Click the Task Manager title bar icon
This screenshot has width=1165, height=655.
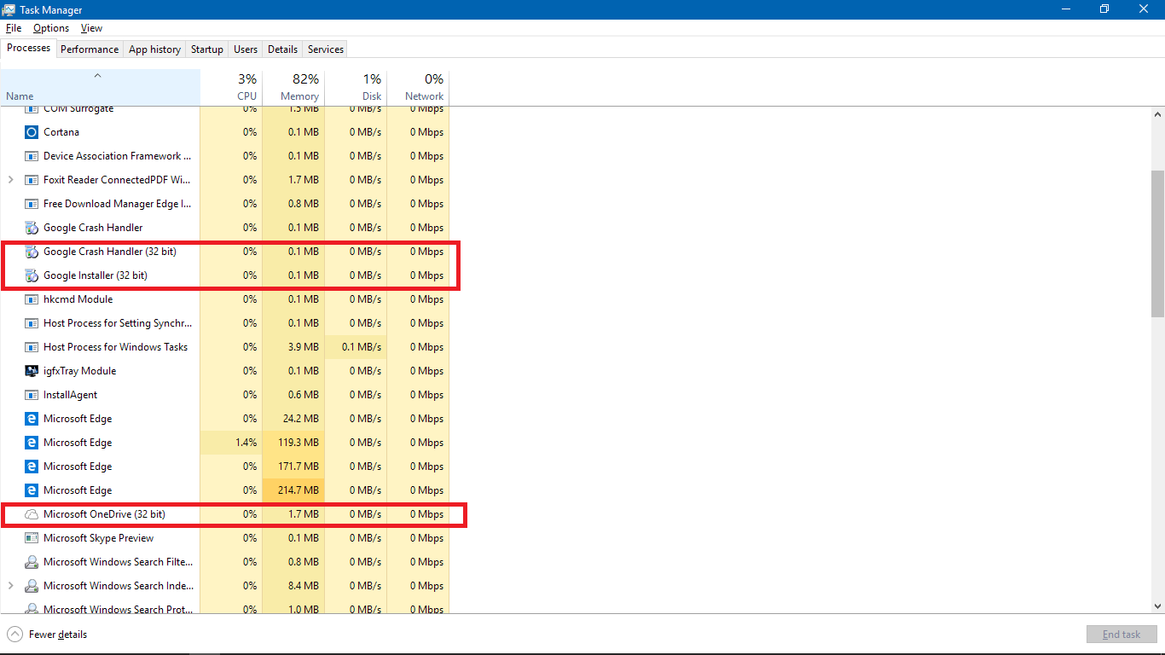[x=9, y=9]
